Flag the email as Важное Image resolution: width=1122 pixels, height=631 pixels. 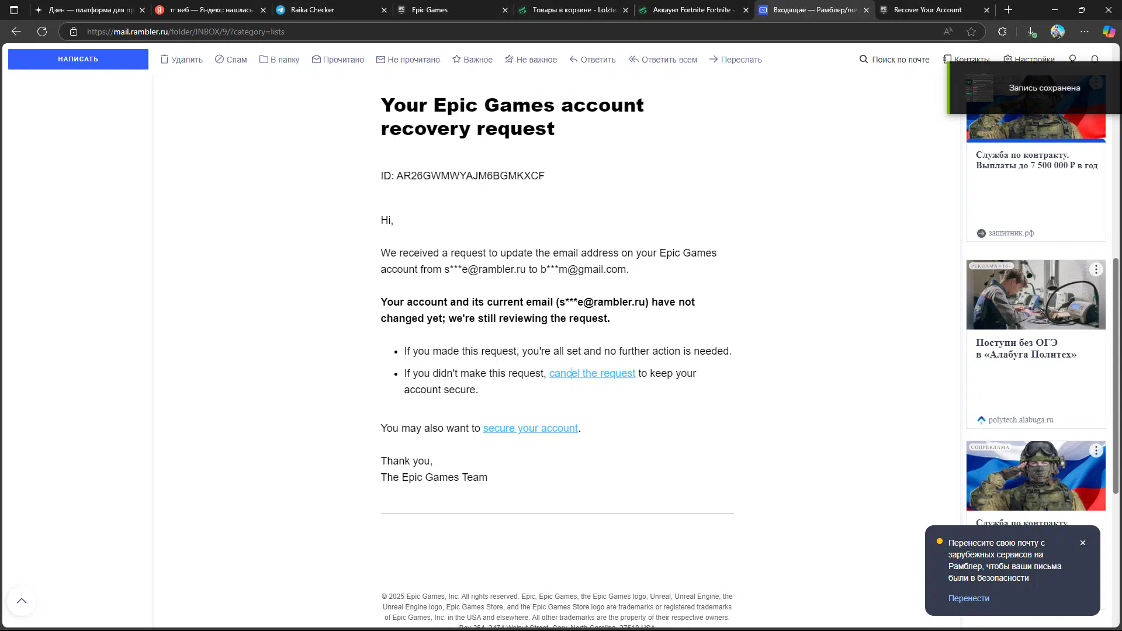coord(472,60)
